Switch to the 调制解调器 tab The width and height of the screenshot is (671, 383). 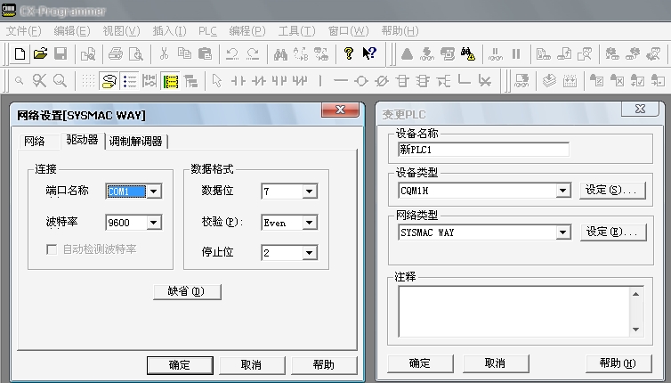pos(137,141)
